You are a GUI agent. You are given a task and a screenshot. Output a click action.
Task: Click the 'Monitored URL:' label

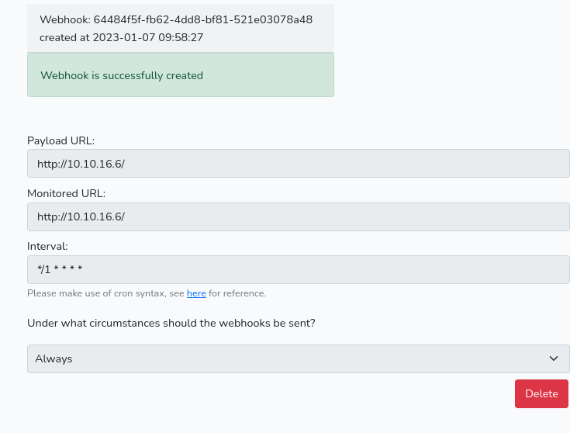point(66,193)
